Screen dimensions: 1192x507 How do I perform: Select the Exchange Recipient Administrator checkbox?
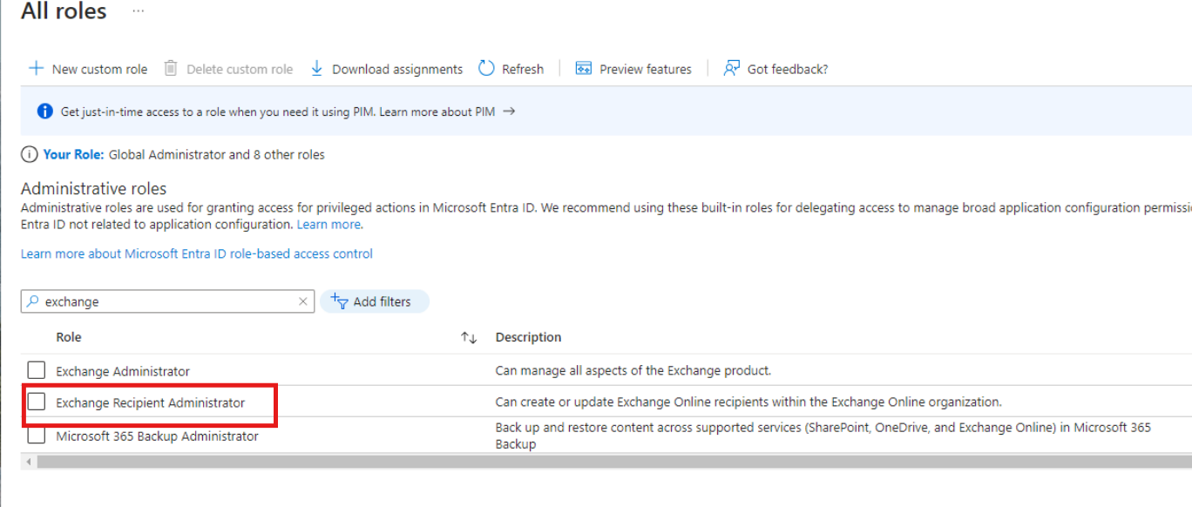36,401
